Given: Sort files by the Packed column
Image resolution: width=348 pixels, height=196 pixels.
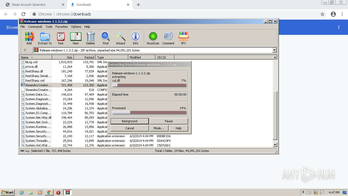Looking at the screenshot, I should click(x=85, y=57).
